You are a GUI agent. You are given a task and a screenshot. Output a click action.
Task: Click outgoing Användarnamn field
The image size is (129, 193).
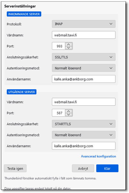[x=84, y=146]
